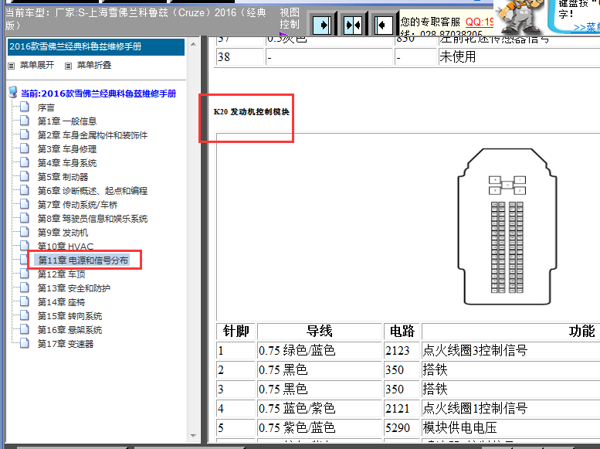
Task: Click column header 导线
Action: [320, 331]
